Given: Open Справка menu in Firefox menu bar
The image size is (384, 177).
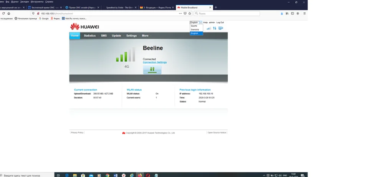Looking at the screenshot, I should click(49, 2).
